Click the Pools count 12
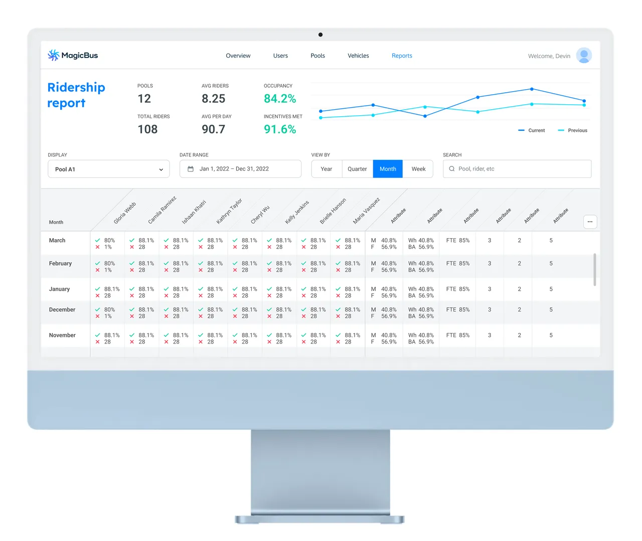Image resolution: width=642 pixels, height=541 pixels. 144,99
